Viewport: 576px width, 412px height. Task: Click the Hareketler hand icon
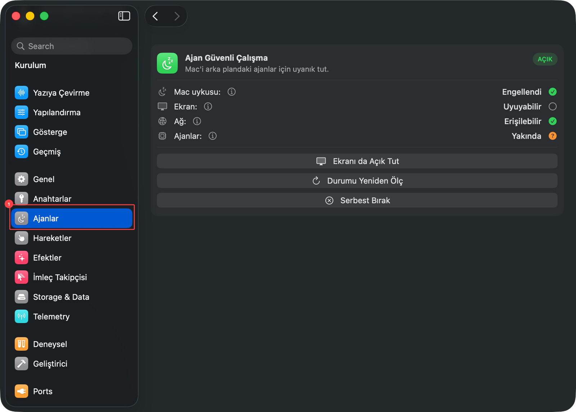pos(22,238)
